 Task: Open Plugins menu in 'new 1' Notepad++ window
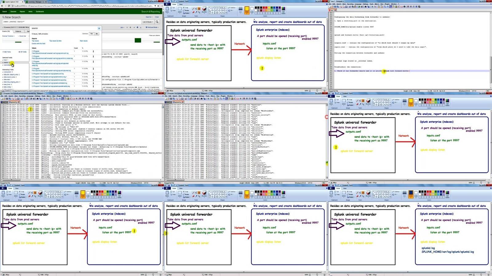[x=387, y=4]
